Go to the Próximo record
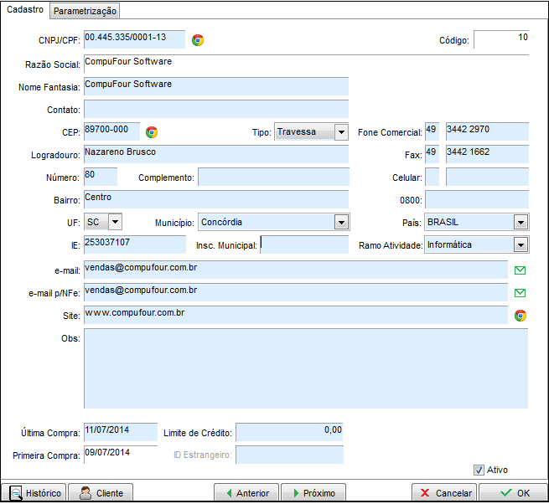The height and width of the screenshot is (504, 549). (x=313, y=493)
